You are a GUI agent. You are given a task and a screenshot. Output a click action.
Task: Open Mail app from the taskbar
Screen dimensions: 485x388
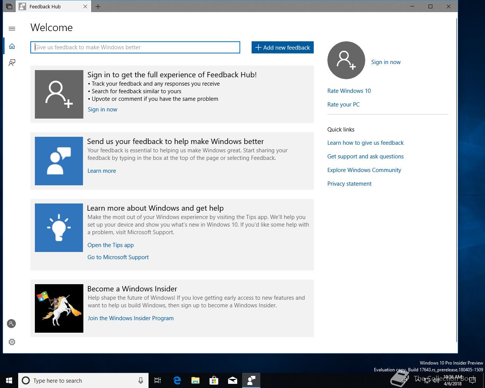232,380
